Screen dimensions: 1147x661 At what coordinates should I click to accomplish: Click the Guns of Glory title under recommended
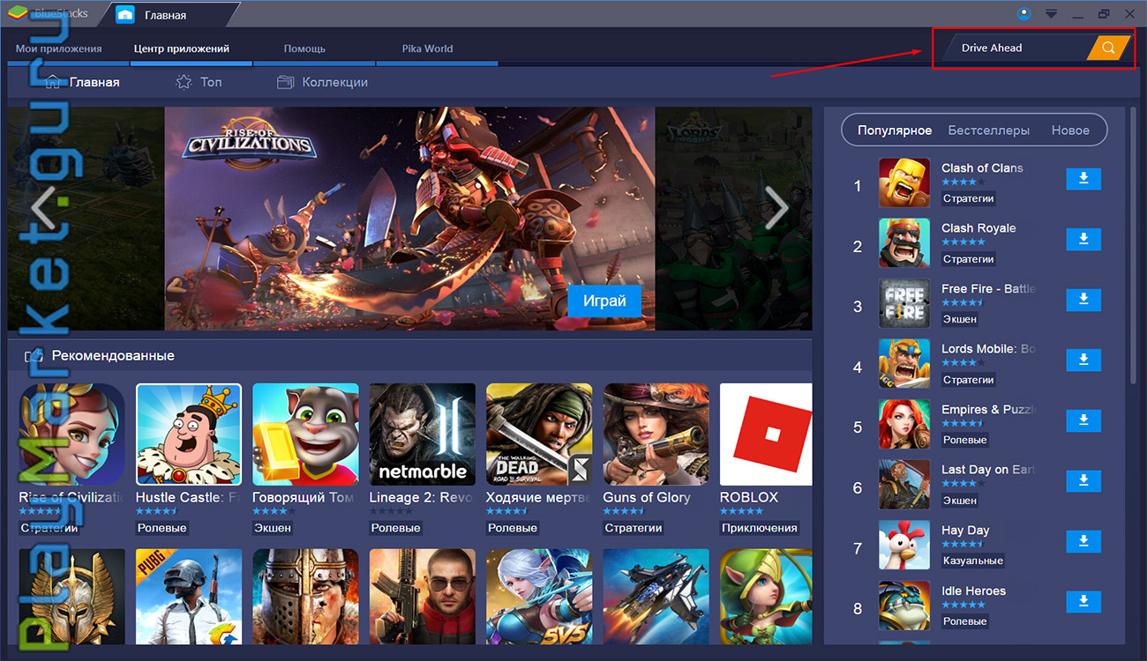[647, 497]
